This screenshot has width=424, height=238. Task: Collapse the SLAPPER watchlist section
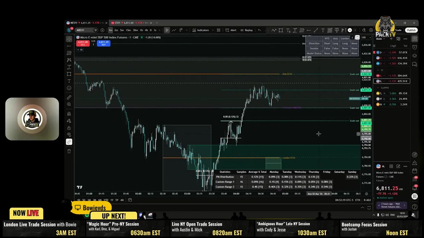click(378, 88)
